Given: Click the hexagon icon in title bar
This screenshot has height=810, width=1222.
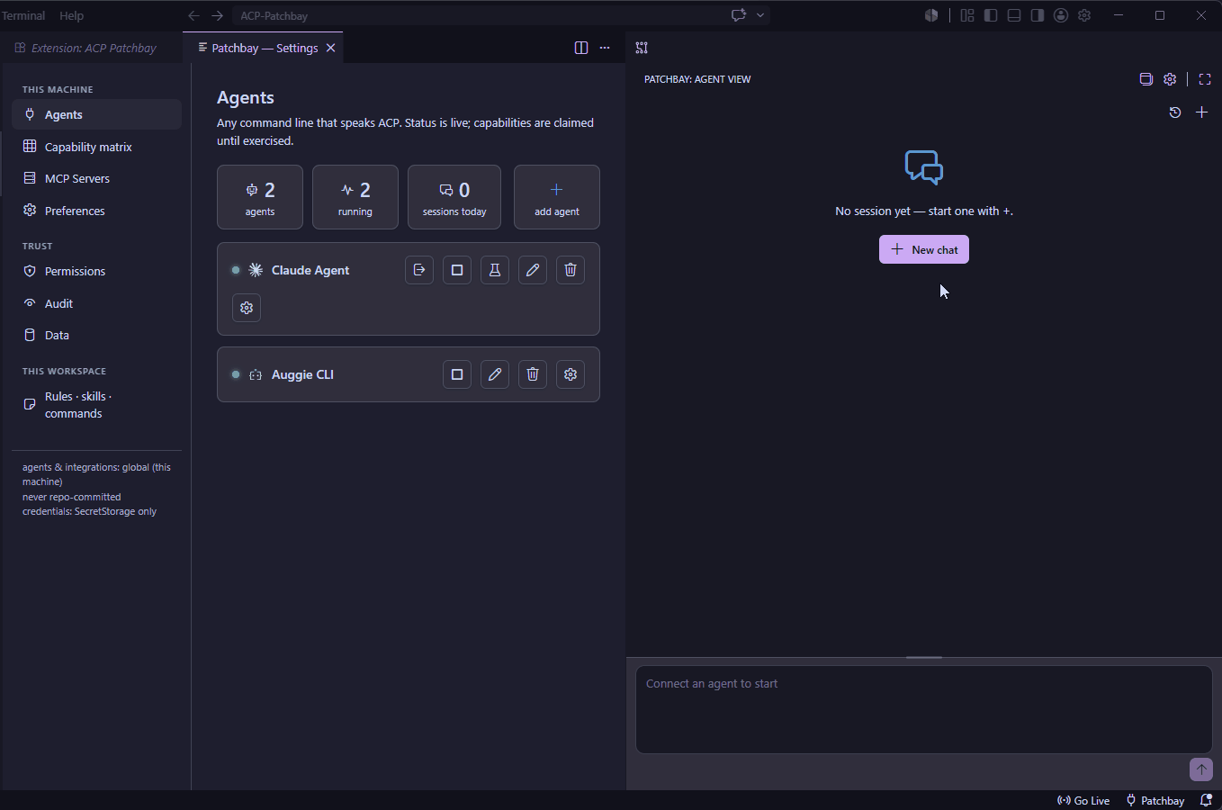Looking at the screenshot, I should (x=931, y=15).
